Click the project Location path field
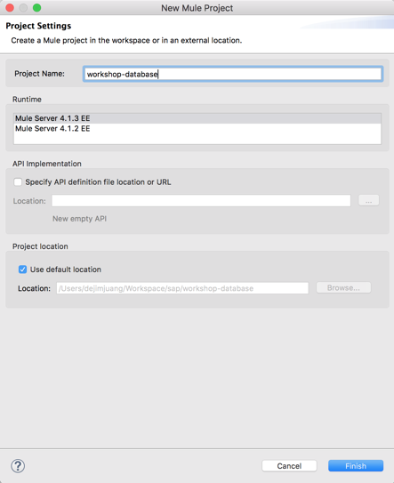Viewport: 394px width, 483px height. click(x=182, y=288)
